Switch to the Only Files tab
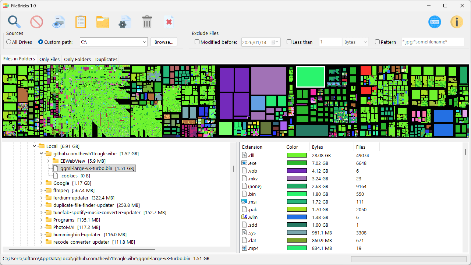 point(49,59)
